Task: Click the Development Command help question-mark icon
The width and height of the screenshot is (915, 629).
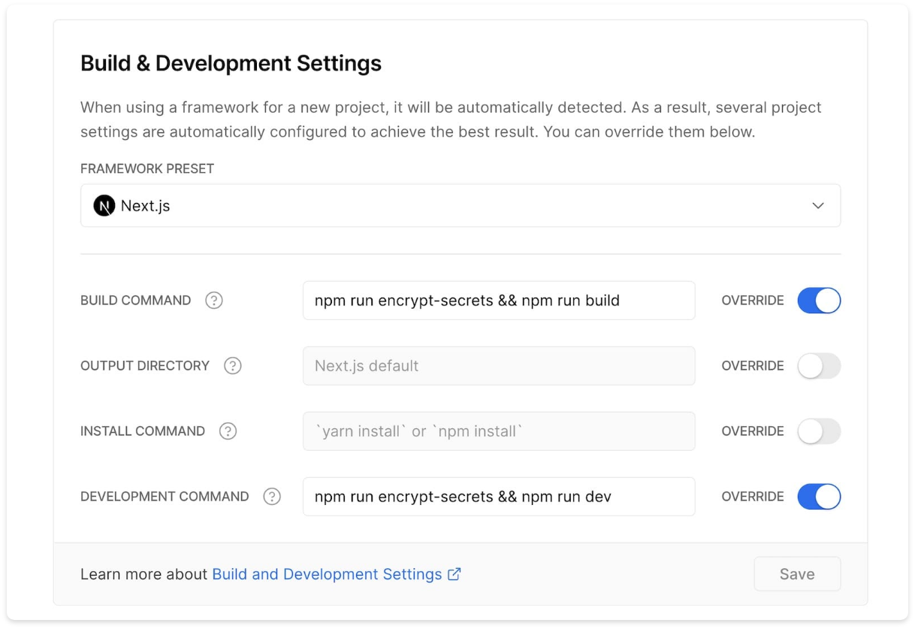Action: 272,497
